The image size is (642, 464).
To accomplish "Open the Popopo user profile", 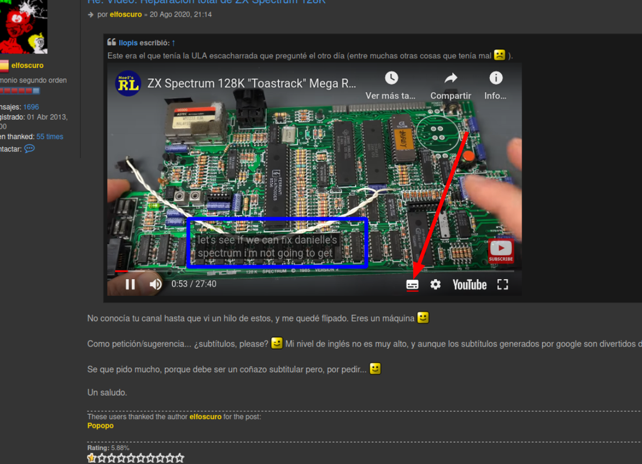I will (100, 426).
